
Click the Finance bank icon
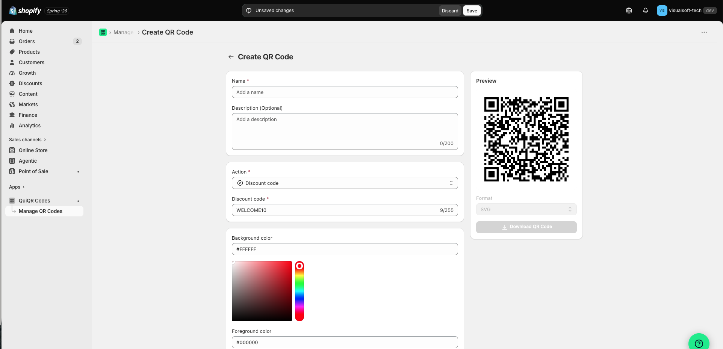(x=12, y=115)
